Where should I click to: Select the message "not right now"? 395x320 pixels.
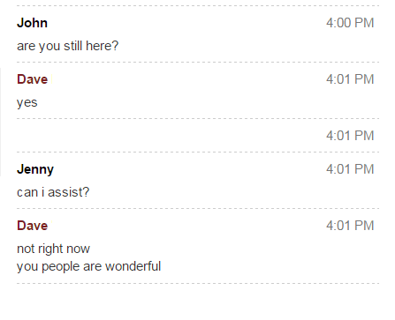point(53,249)
